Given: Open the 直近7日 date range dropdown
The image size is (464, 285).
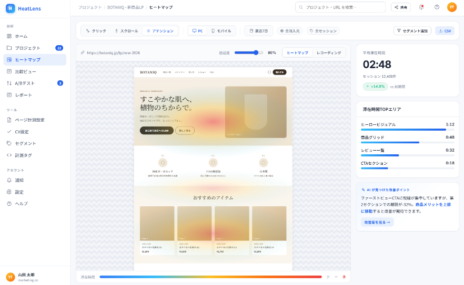Looking at the screenshot, I should [x=258, y=31].
